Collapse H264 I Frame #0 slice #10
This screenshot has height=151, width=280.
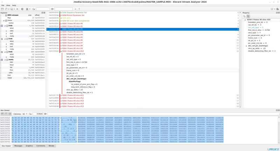[x=61, y=51]
